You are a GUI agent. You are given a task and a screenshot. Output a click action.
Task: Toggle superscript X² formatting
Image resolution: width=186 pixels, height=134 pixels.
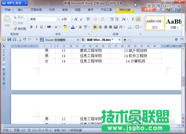click(56, 27)
